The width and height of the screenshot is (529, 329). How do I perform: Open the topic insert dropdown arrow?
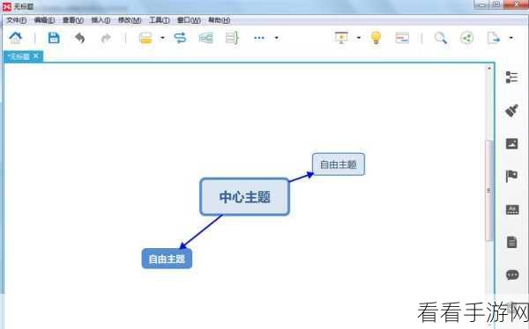point(162,38)
